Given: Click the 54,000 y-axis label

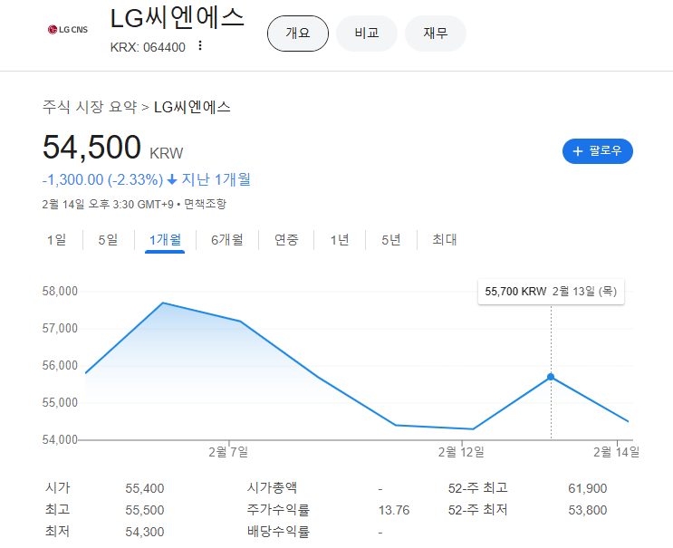Looking at the screenshot, I should tap(60, 440).
